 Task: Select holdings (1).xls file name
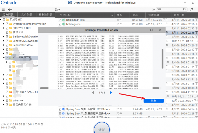[x=75, y=20]
